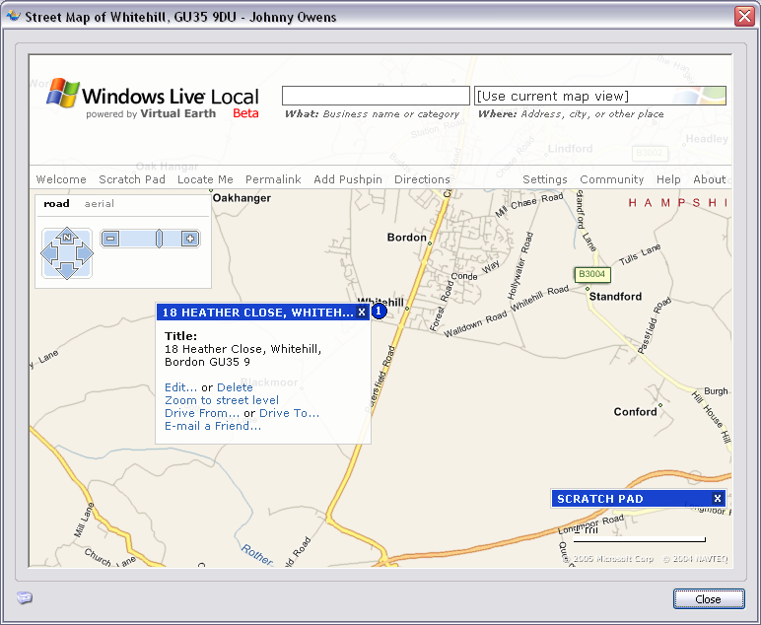
Task: Close the Scratch Pad panel
Action: (718, 499)
